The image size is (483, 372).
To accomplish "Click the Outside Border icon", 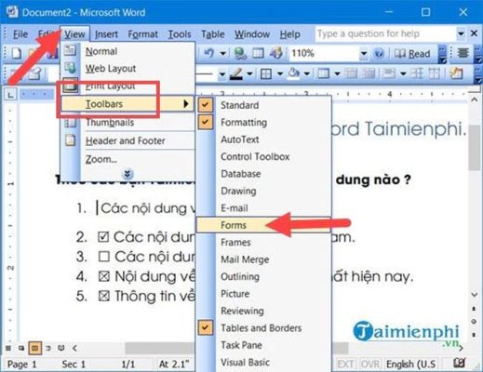I will coord(266,73).
